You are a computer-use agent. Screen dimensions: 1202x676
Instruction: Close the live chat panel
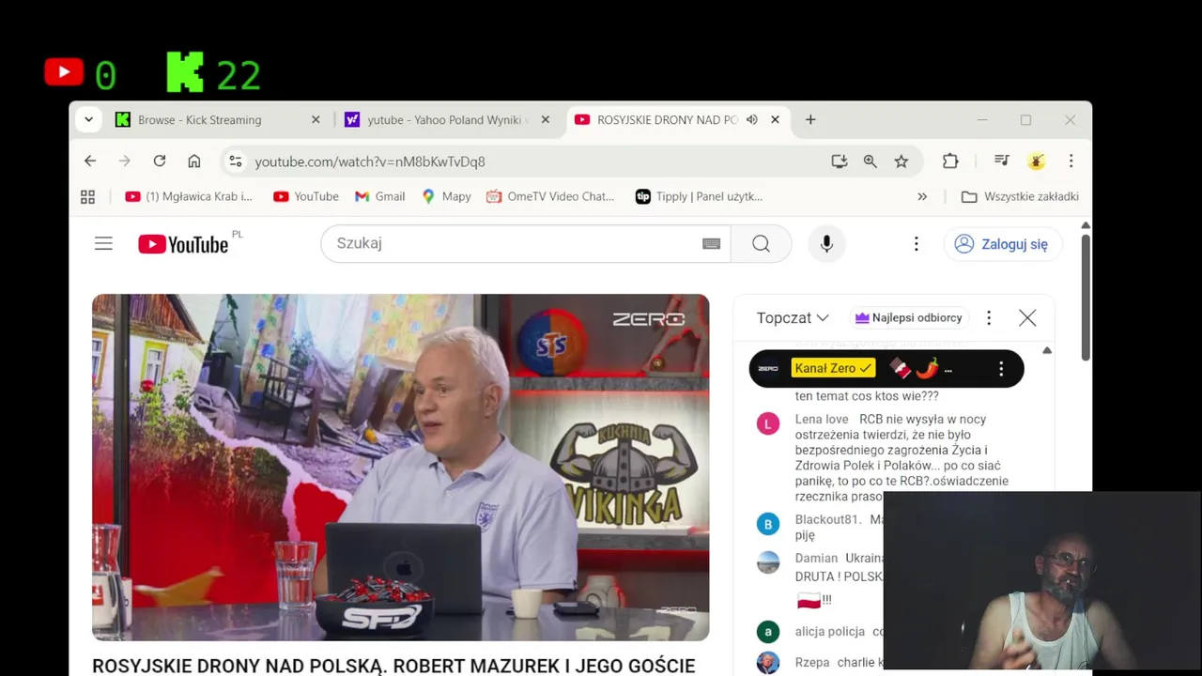click(1027, 318)
